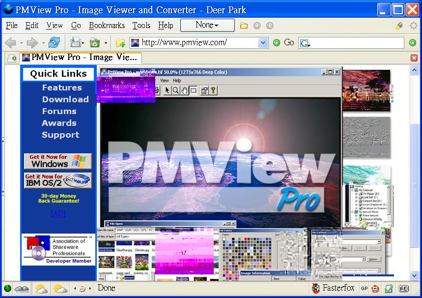Screen dimensions: 422x298
Task: Open the Bookmarks menu
Action: click(x=107, y=26)
